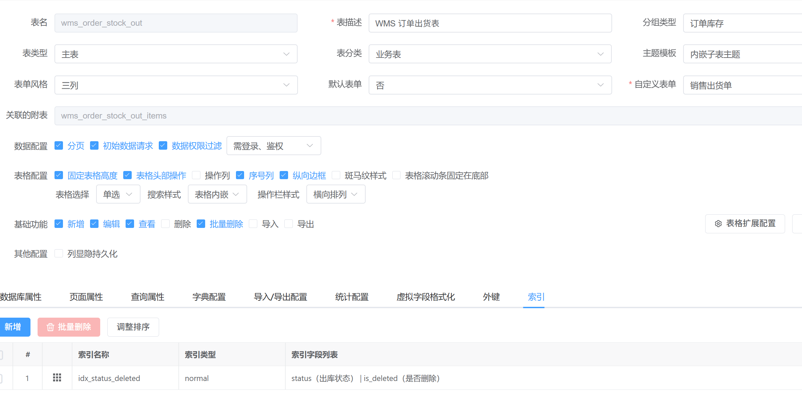Click chevron arrow of 表格选择 单选 select
This screenshot has width=802, height=403.
pos(129,194)
